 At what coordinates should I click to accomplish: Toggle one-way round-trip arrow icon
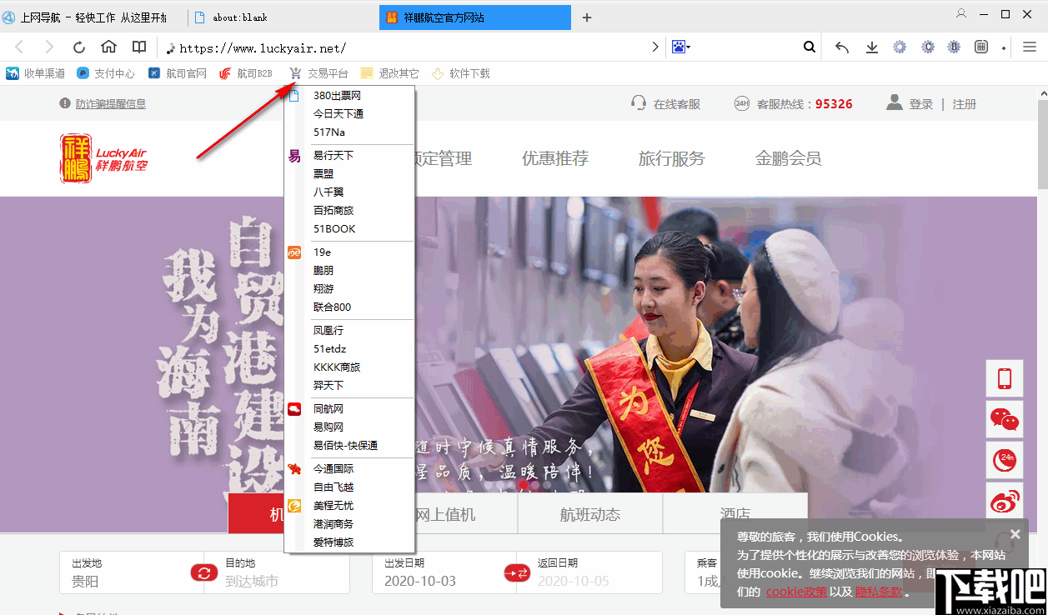tap(517, 573)
